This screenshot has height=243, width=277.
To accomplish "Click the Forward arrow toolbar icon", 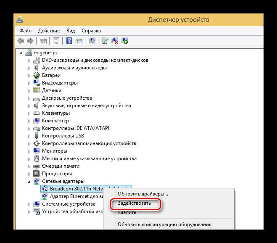I will pos(30,41).
